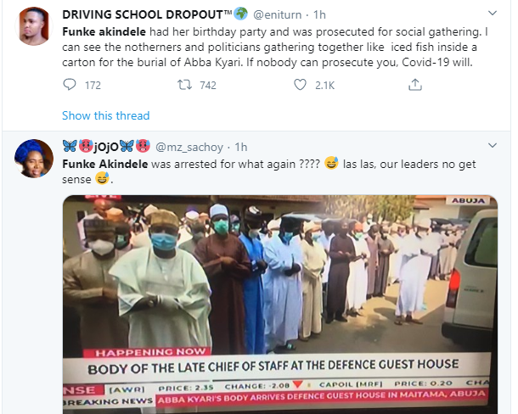Visit the @mz_sachoy handle
518x414 pixels.
[195, 147]
